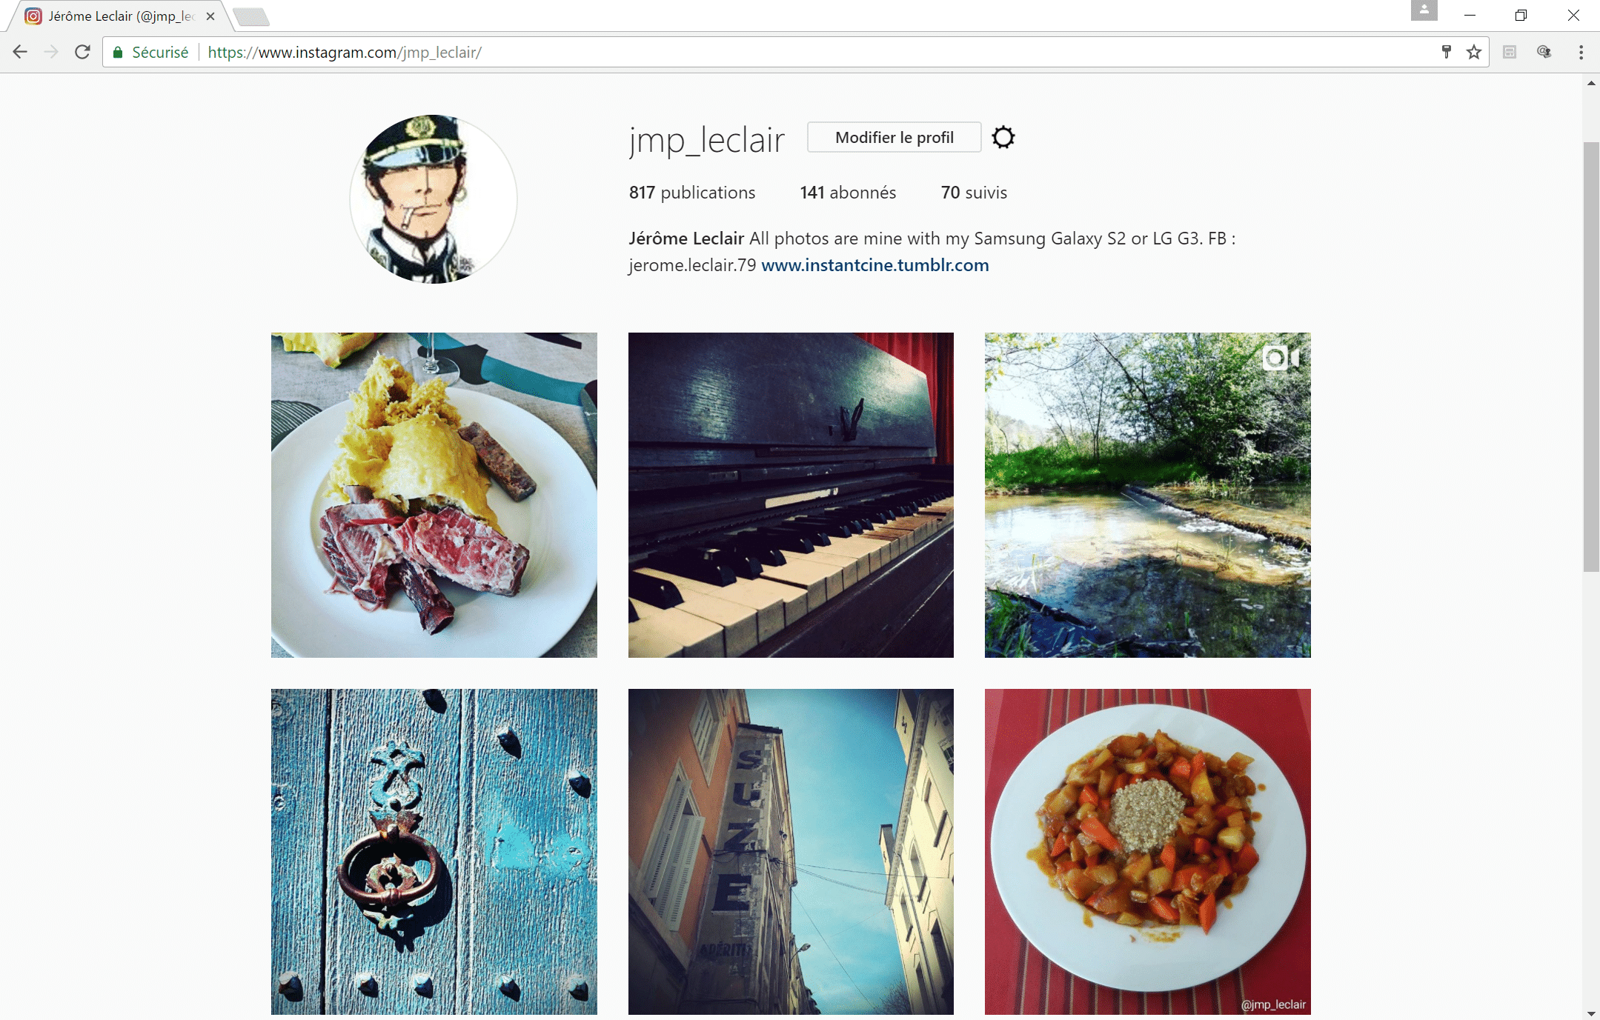Viewport: 1600px width, 1020px height.
Task: Open a new browser tab
Action: click(251, 16)
